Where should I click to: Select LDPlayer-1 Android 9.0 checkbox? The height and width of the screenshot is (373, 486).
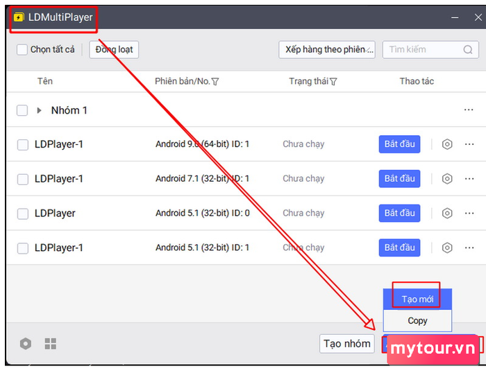point(23,145)
